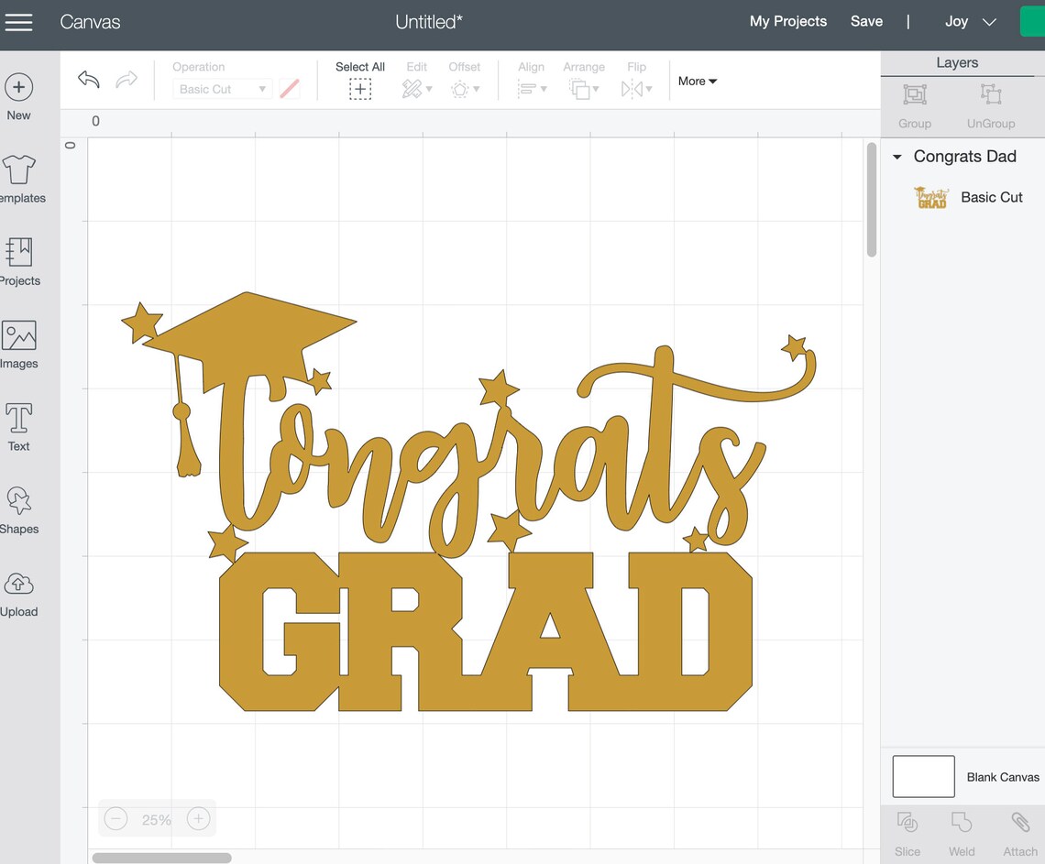This screenshot has width=1045, height=864.
Task: Click the Undo arrow icon
Action: tap(88, 81)
